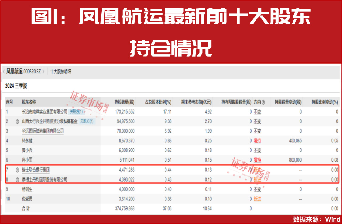This screenshot has height=224, width=342.
Task: Click the value 8,670,370
Action: click(127, 141)
